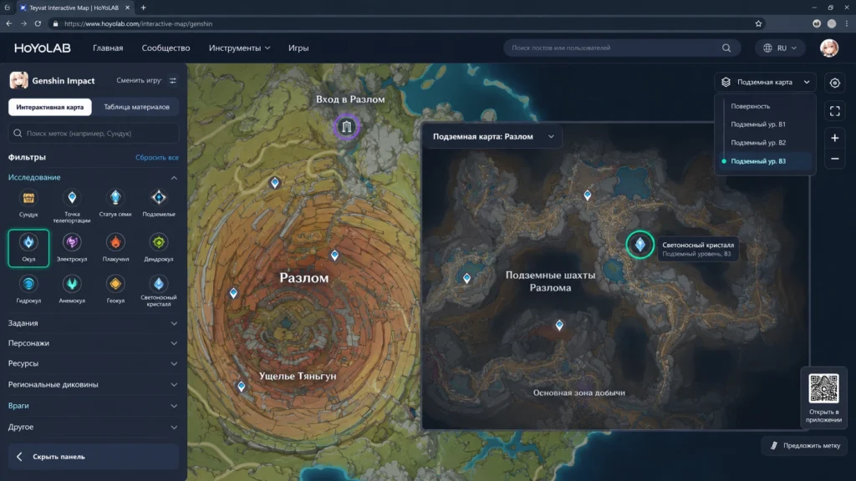The width and height of the screenshot is (856, 481).
Task: Toggle the Дендрокул filter
Action: 159,248
